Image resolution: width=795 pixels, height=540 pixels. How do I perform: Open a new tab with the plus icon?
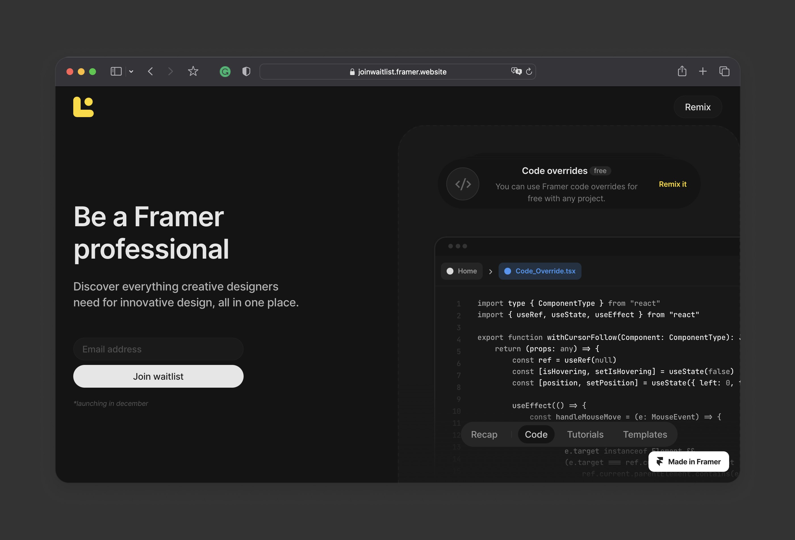pyautogui.click(x=703, y=71)
